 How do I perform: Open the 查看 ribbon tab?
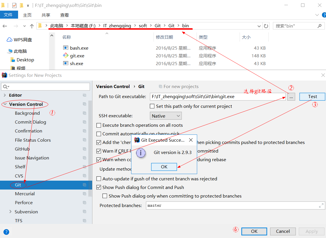coord(65,15)
